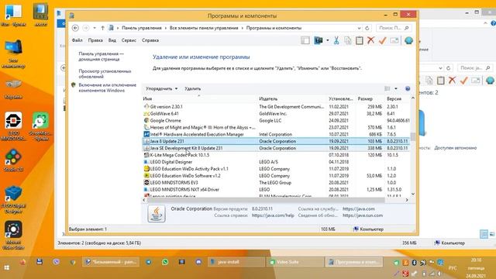Open Включение или отключение компонентов Windows

pyautogui.click(x=107, y=88)
